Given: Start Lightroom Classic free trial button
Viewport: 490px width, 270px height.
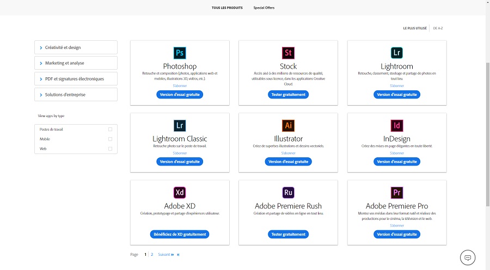Looking at the screenshot, I should click(180, 162).
